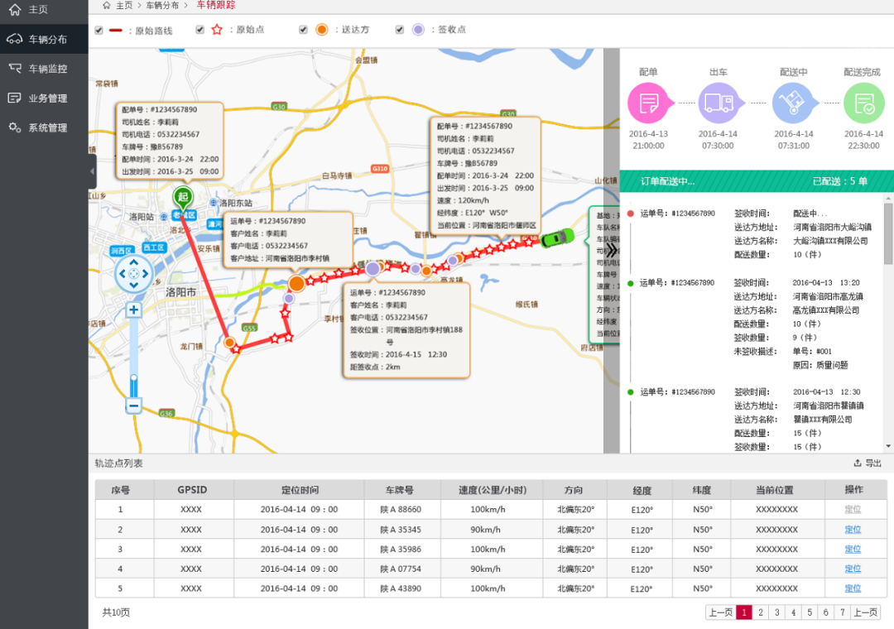Toggle the 签收点 checkbox
The width and height of the screenshot is (894, 629).
click(x=400, y=30)
